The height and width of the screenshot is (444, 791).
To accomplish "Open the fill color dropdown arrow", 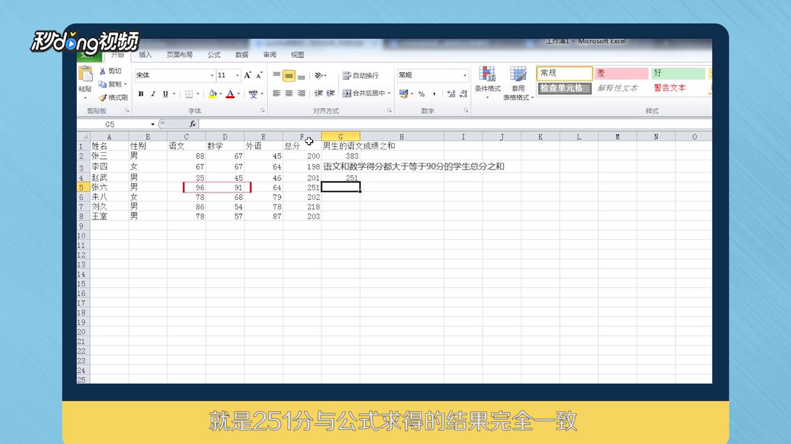I will (x=221, y=94).
